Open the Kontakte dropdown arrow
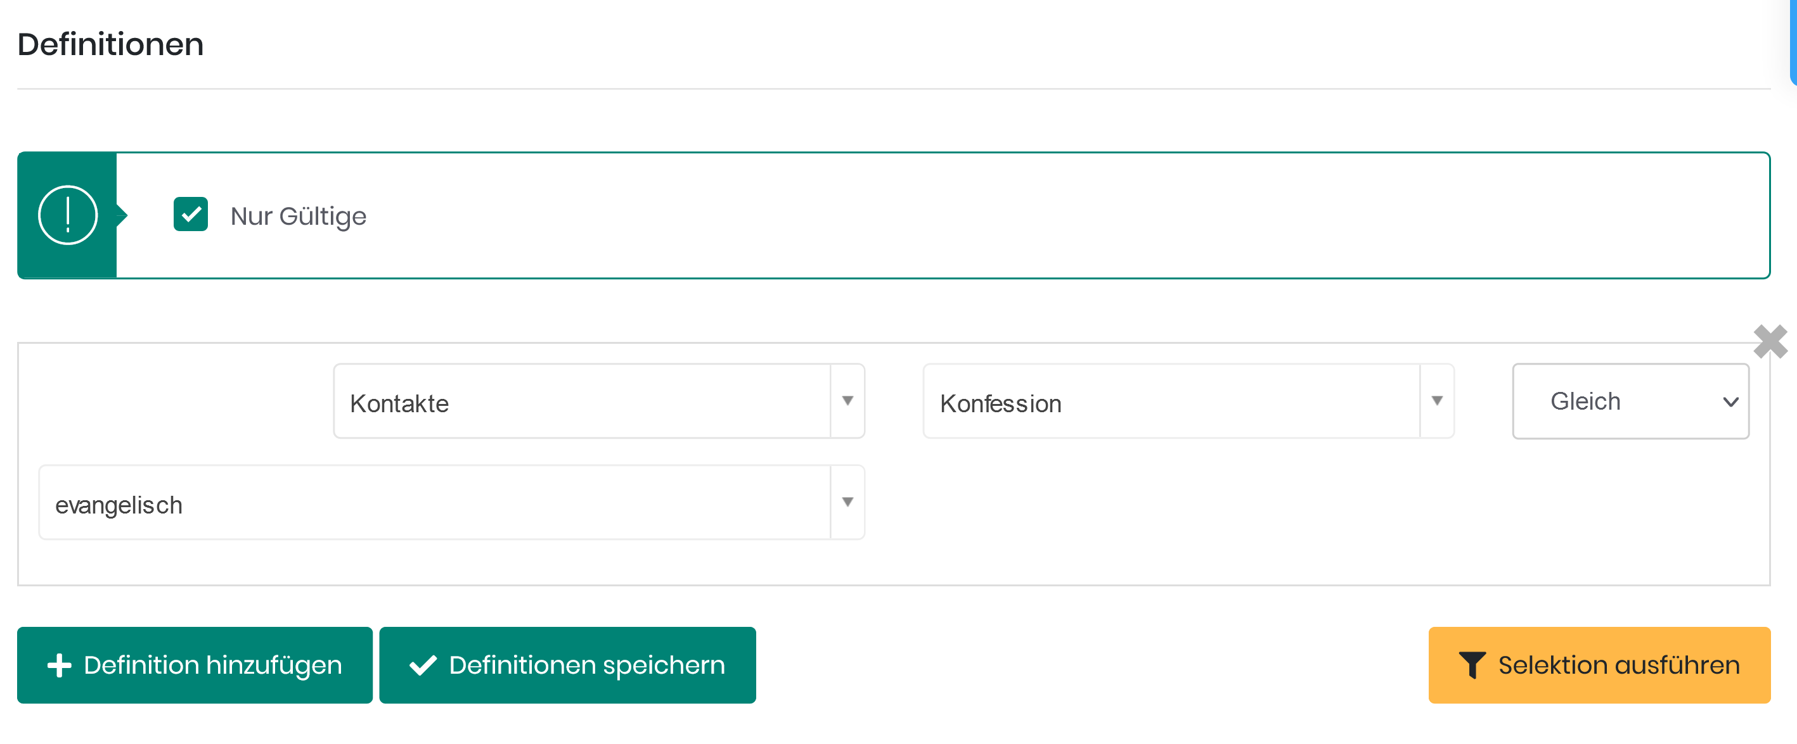The image size is (1797, 744). point(847,401)
